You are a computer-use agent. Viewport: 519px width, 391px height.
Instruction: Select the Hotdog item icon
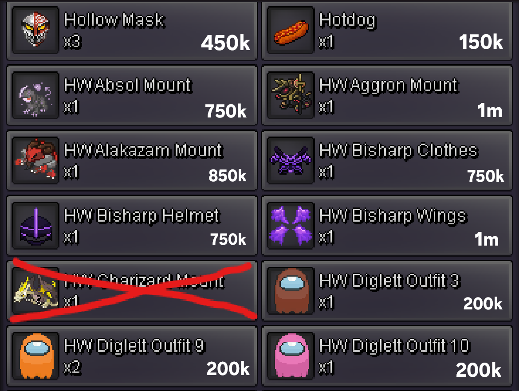click(x=291, y=30)
